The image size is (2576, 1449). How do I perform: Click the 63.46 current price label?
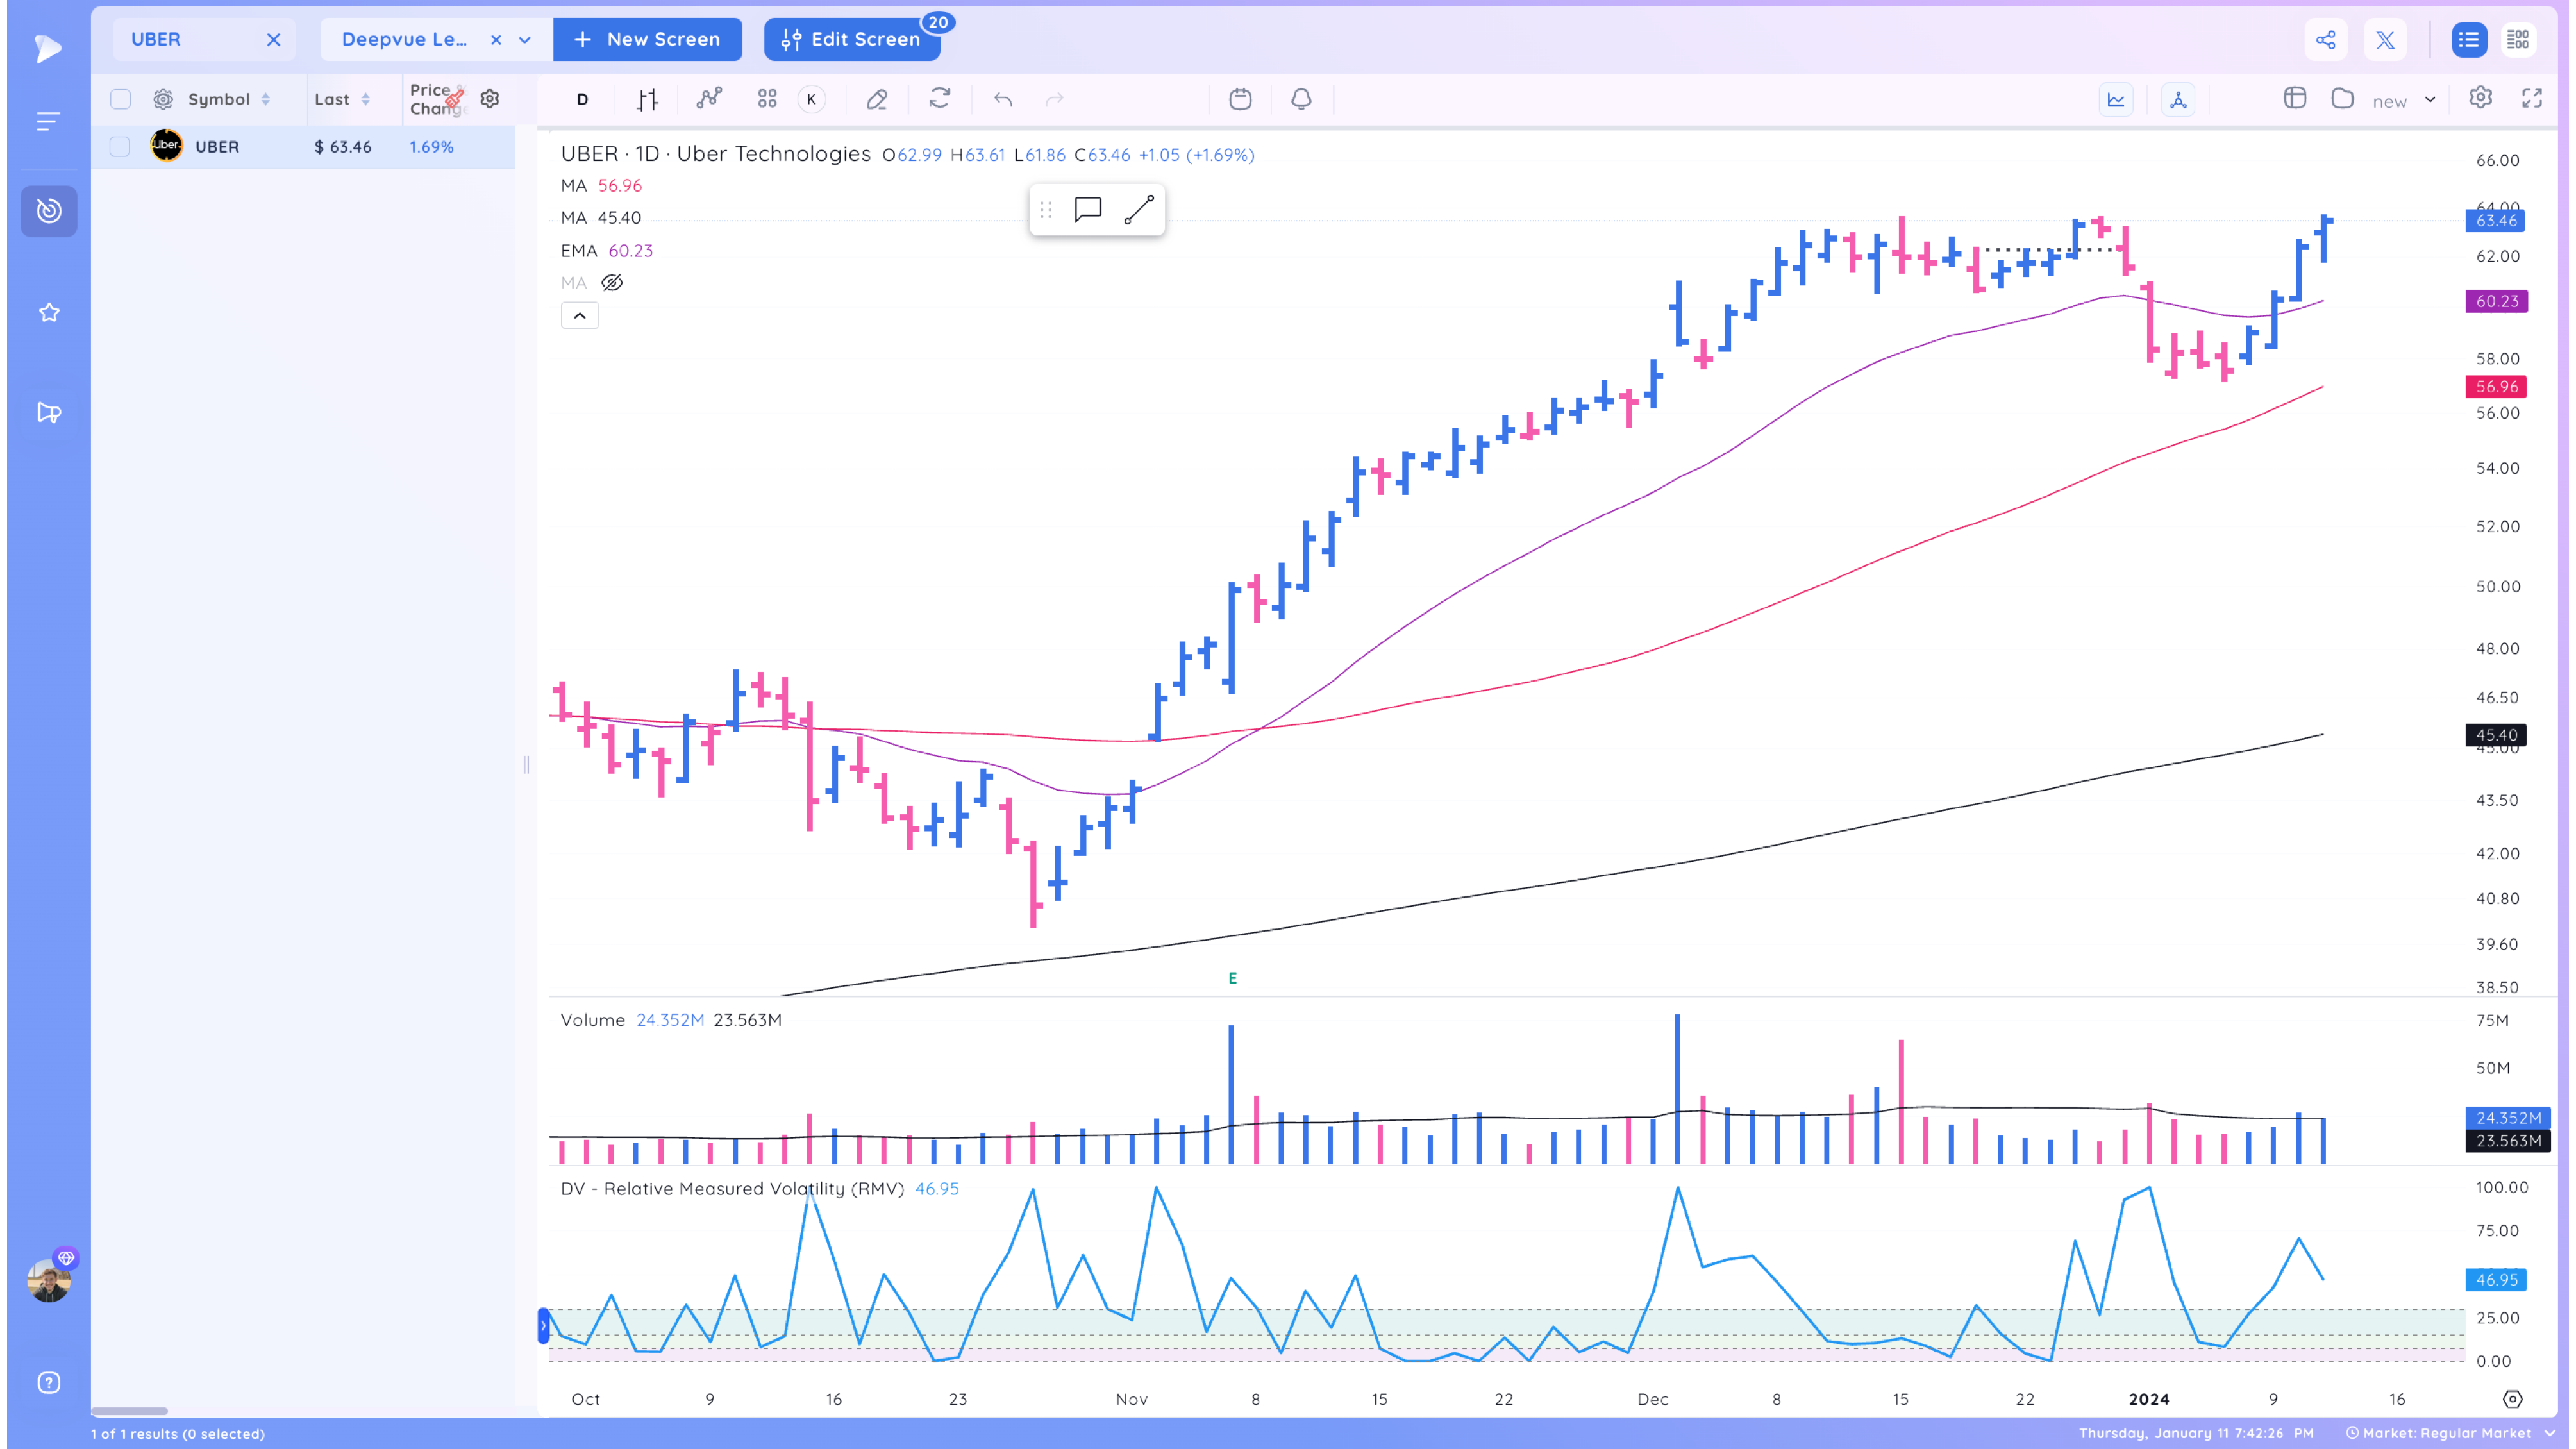coord(2496,221)
